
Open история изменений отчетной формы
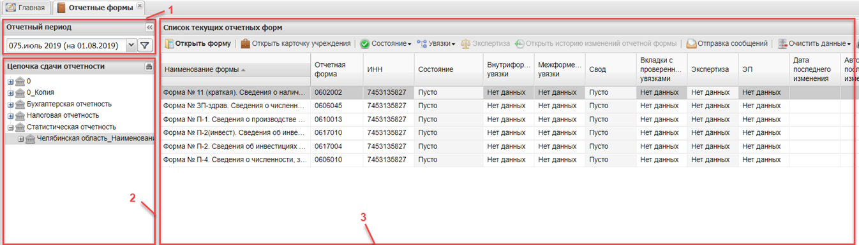(x=595, y=44)
